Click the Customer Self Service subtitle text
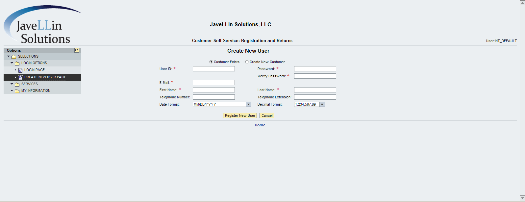 pyautogui.click(x=242, y=40)
